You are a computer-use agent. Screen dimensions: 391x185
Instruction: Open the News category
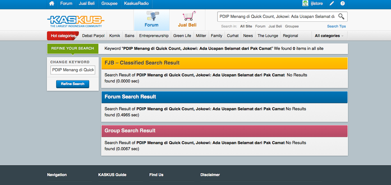(248, 36)
